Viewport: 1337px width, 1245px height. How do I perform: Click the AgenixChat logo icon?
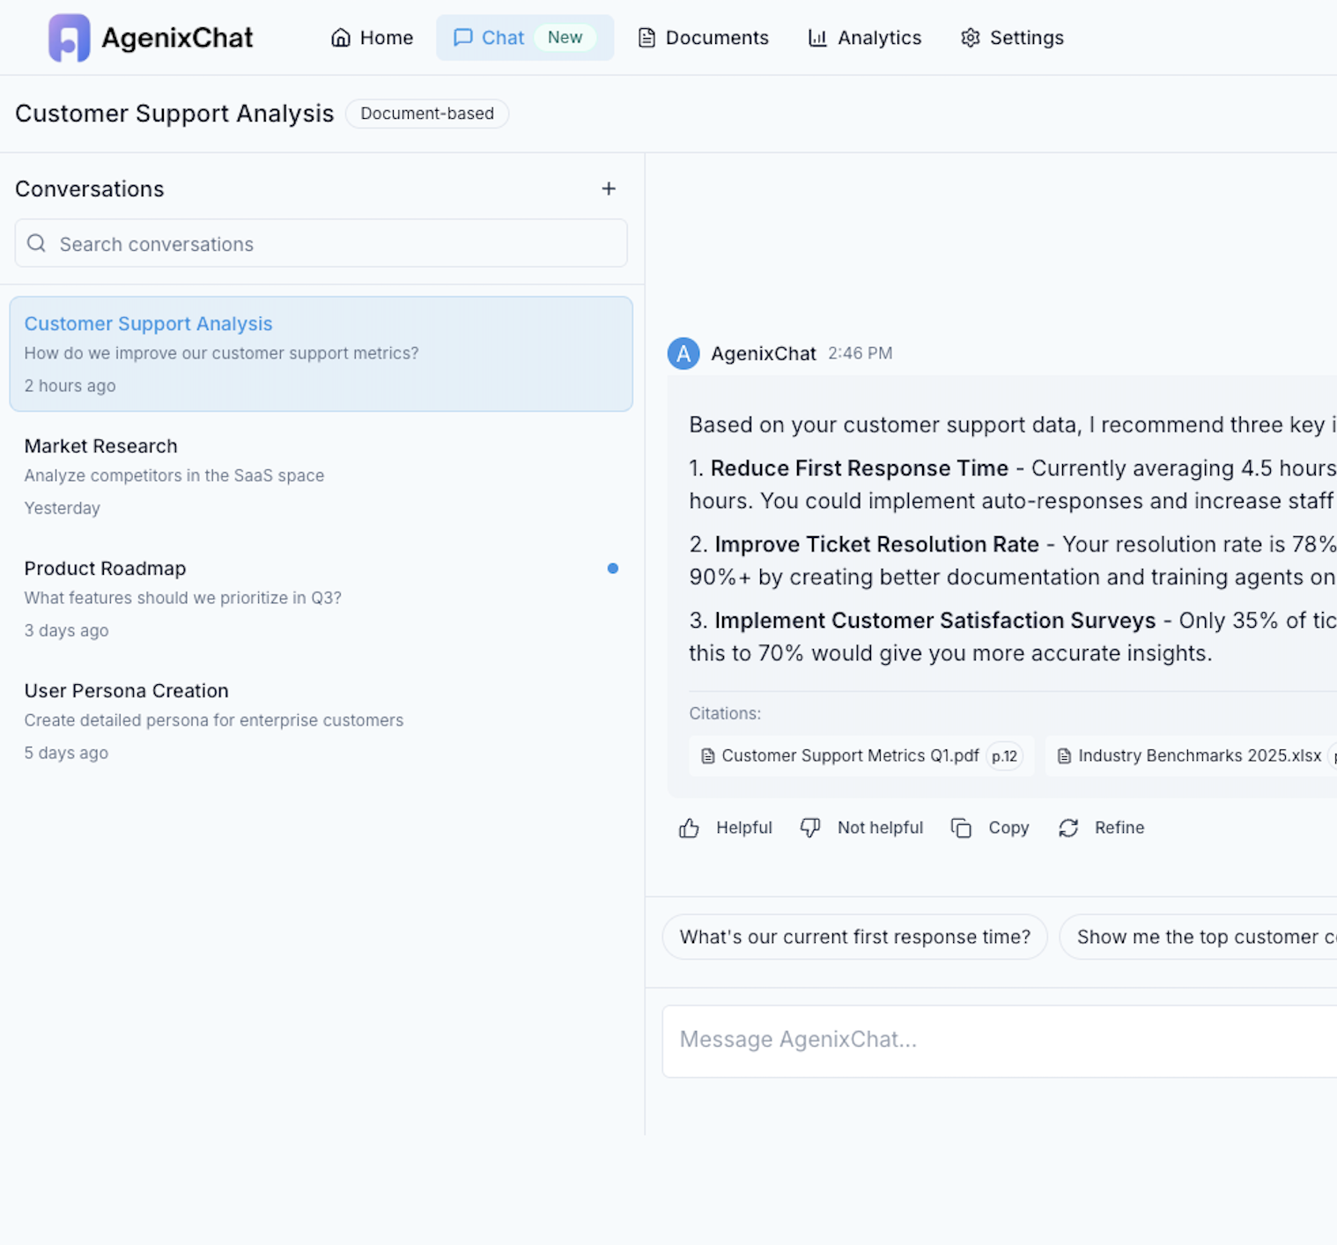(x=69, y=38)
